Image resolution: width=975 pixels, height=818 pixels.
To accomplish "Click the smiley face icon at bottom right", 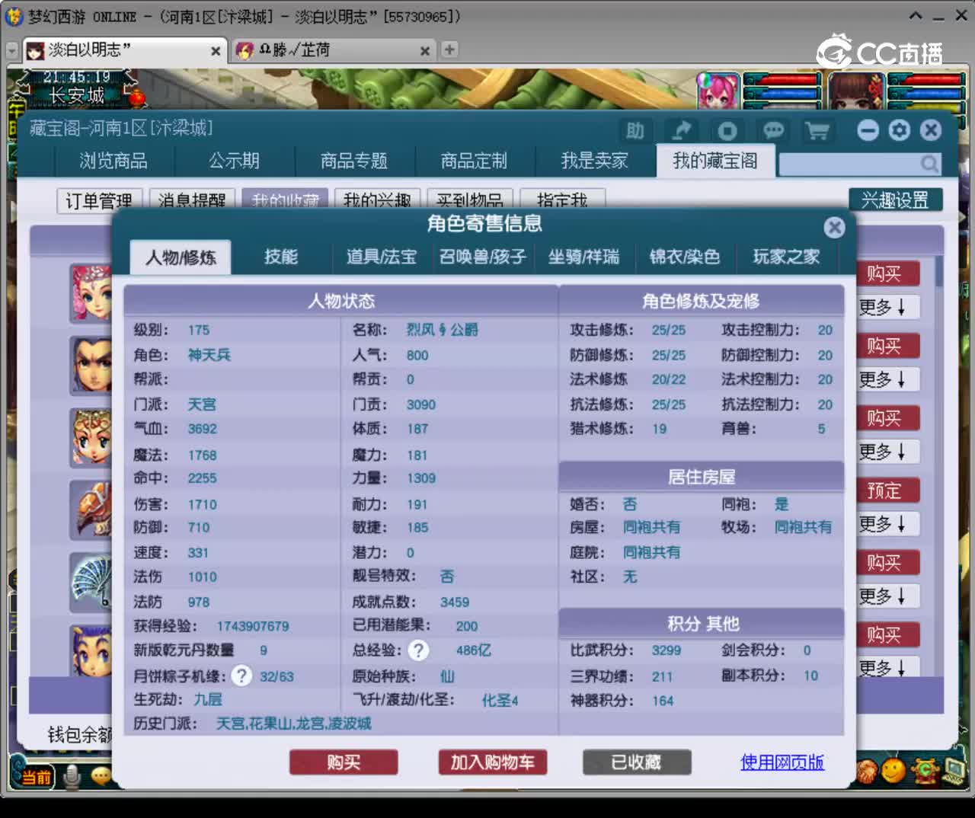I will point(893,770).
